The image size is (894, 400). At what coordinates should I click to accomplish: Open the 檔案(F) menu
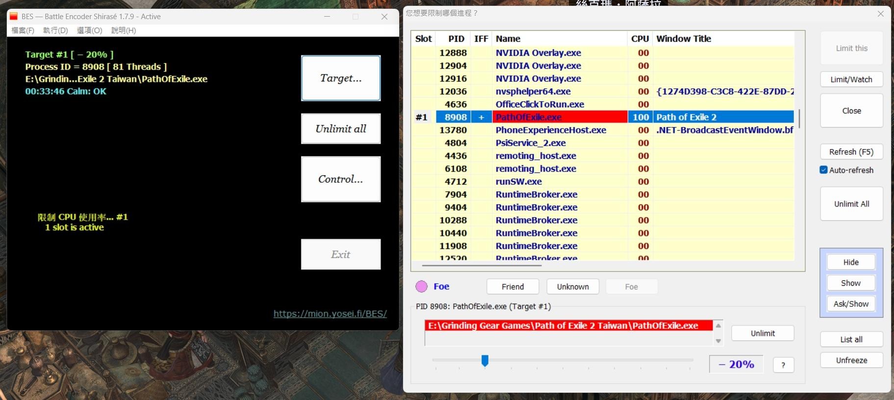[x=23, y=30]
